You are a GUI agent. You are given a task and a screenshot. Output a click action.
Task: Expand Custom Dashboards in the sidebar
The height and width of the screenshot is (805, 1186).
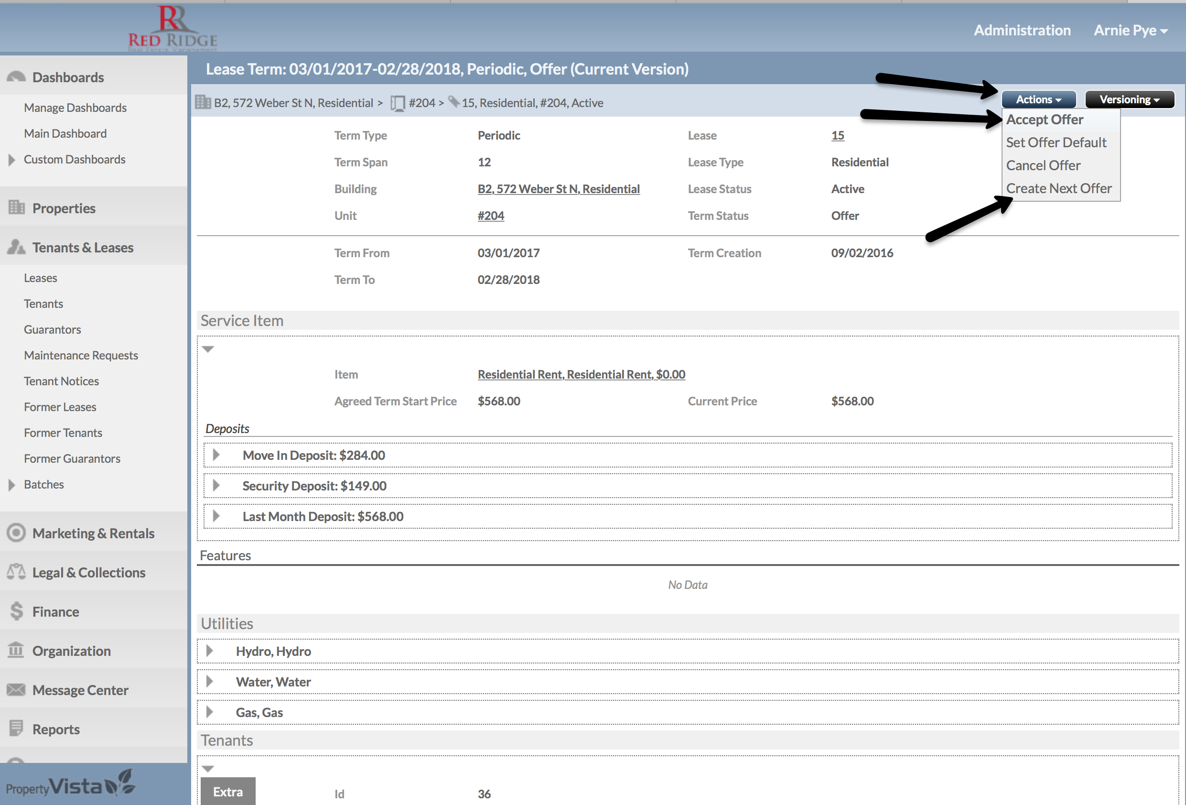(12, 160)
